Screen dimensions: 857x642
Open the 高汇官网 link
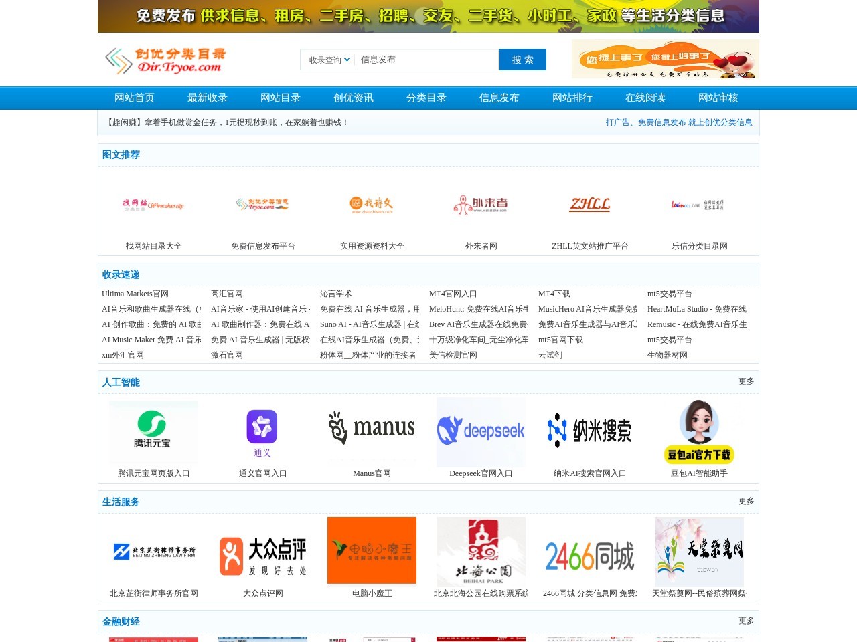tap(227, 294)
